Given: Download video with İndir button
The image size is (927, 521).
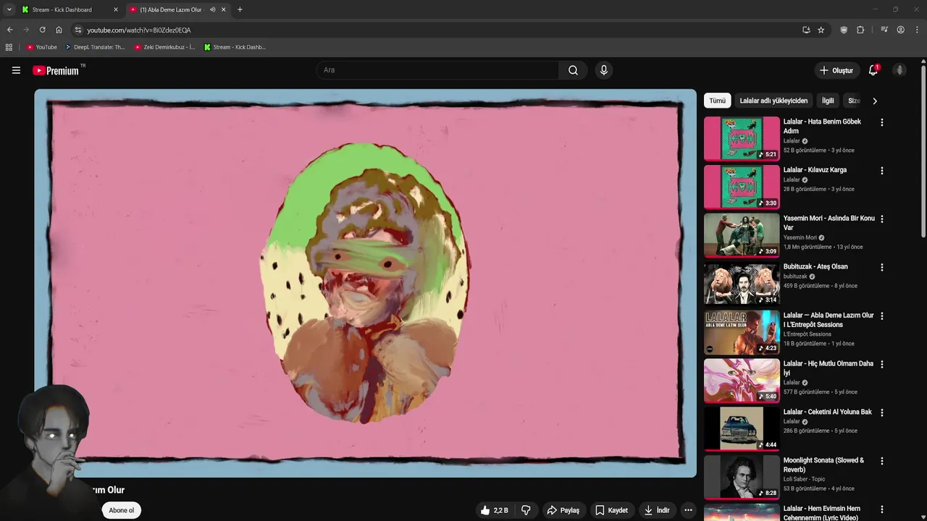Looking at the screenshot, I should pos(657,510).
